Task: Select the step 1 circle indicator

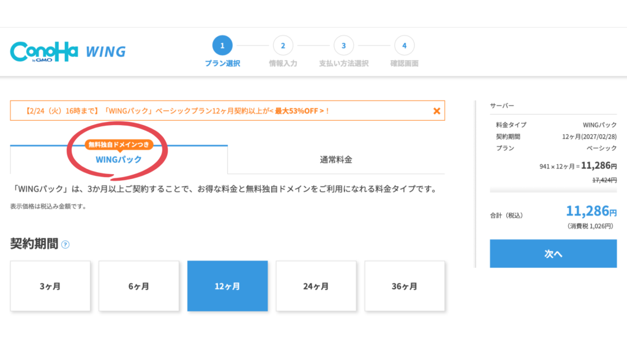Action: pos(222,45)
